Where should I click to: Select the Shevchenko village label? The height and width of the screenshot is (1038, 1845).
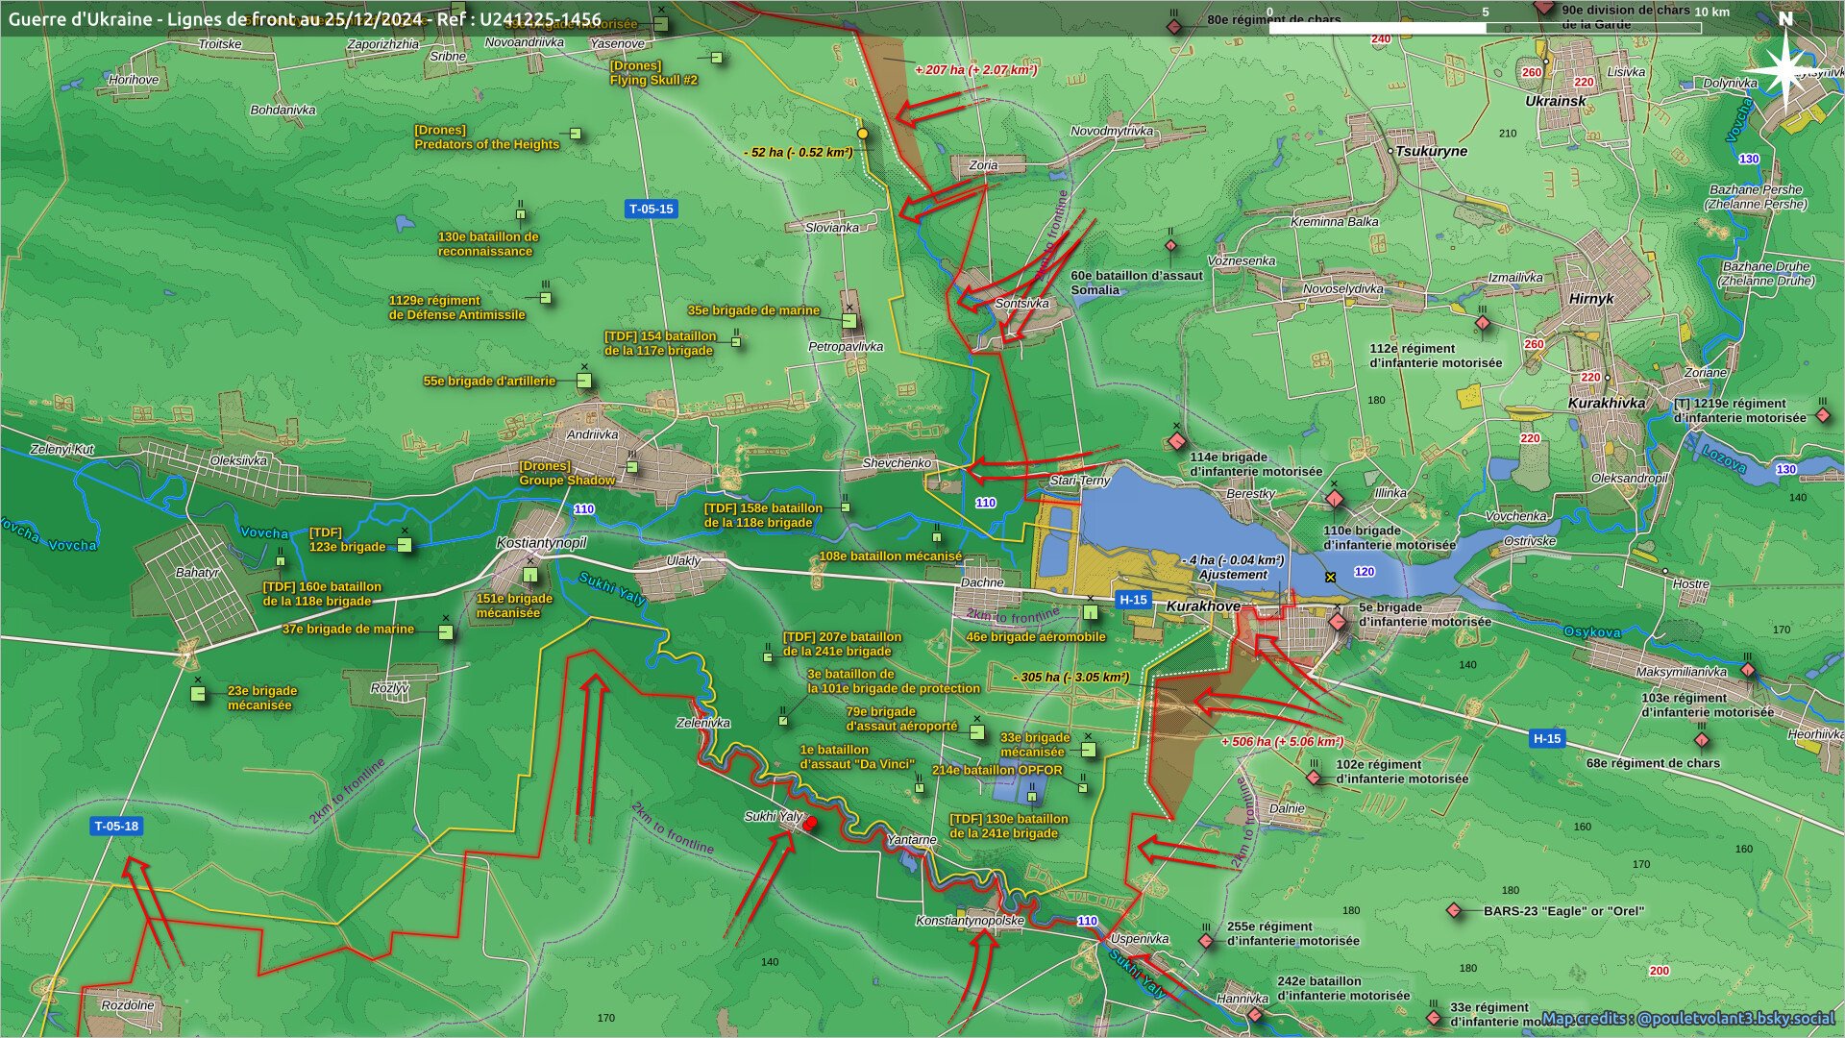tap(897, 462)
